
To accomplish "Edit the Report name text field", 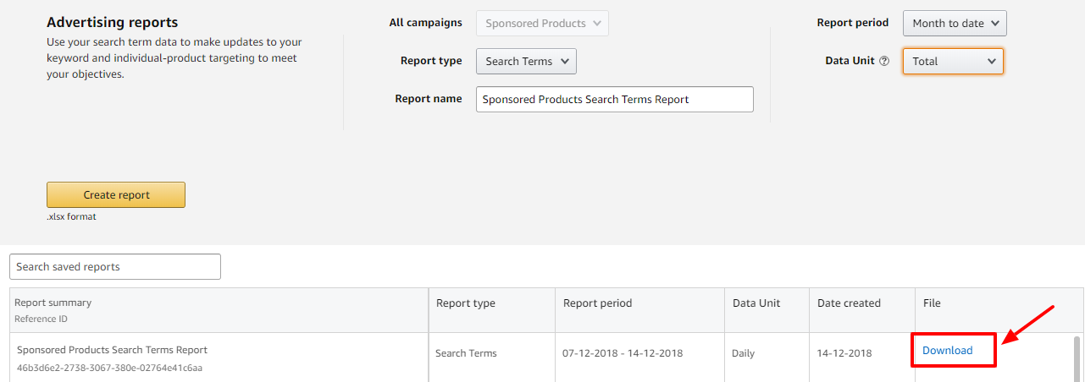I will (614, 99).
